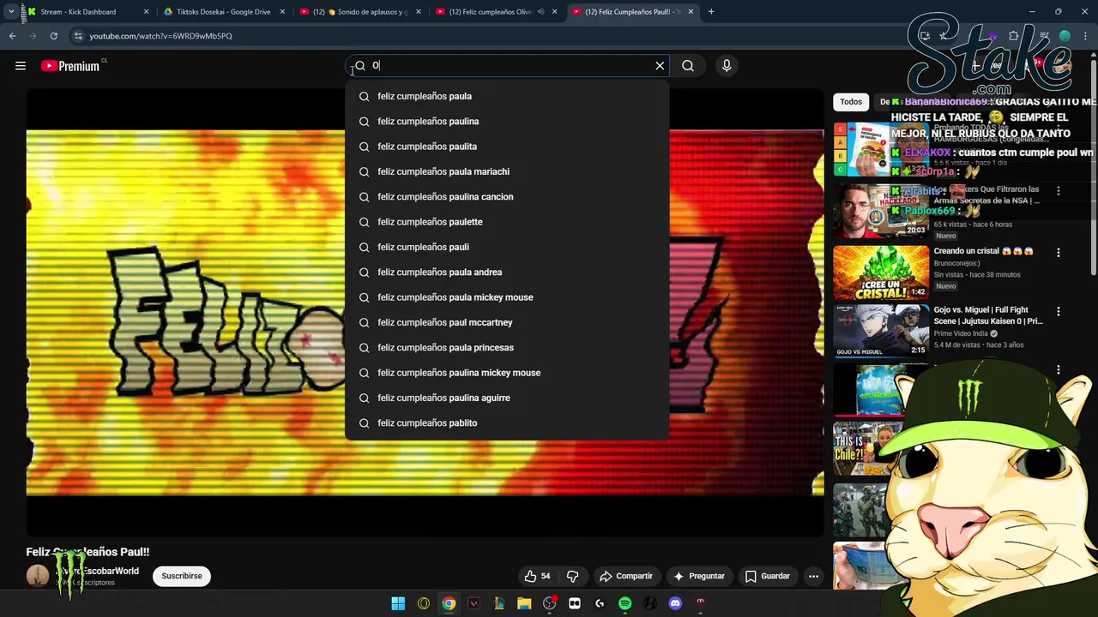Screen dimensions: 1098x617
Task: Open Chrome tab search dropdown arrow
Action: pyautogui.click(x=10, y=12)
